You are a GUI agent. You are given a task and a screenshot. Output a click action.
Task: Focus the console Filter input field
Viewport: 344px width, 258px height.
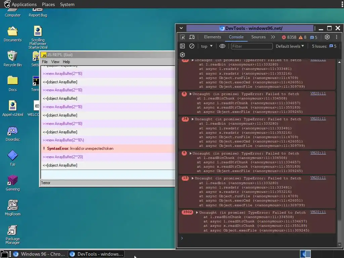[252, 46]
